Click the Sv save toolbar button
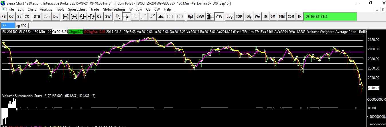 tap(19, 17)
